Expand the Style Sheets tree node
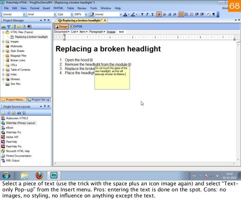The image size is (241, 217). coord(3,51)
